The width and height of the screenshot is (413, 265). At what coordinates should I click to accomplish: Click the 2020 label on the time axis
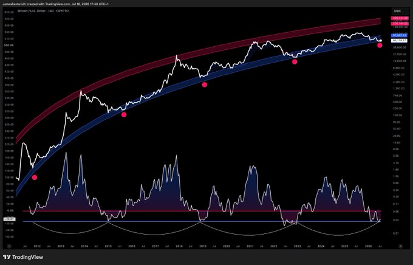227,246
